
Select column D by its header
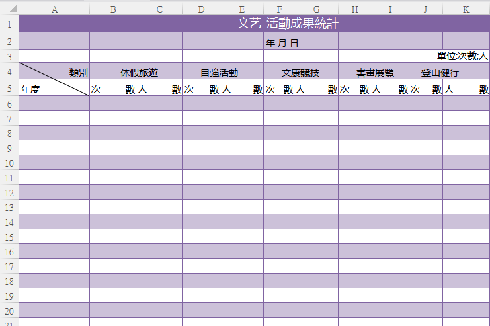pyautogui.click(x=202, y=9)
